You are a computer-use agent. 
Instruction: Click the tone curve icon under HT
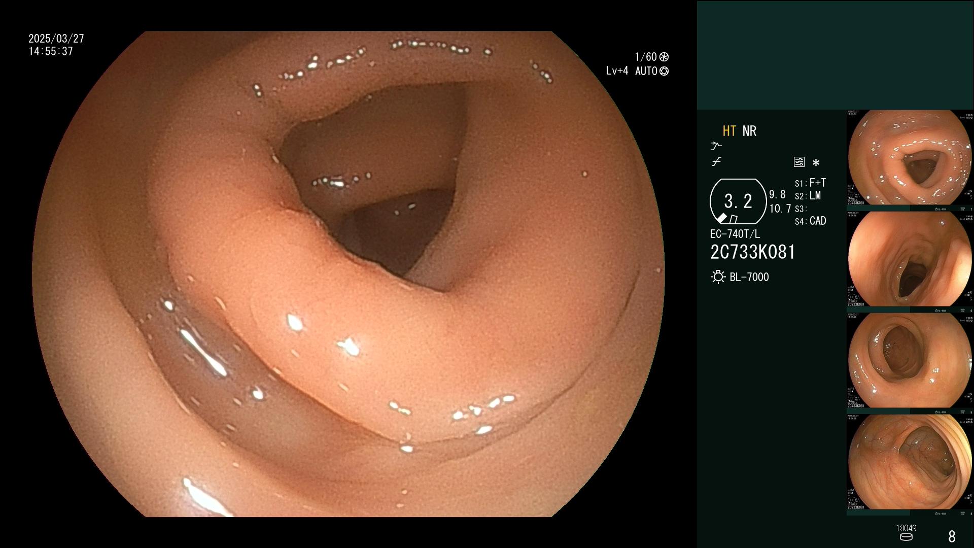[716, 146]
